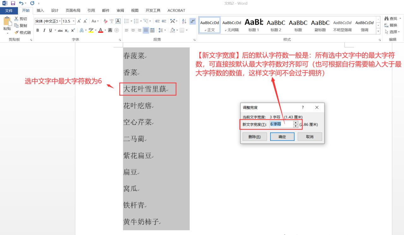The width and height of the screenshot is (404, 235).
Task: Toggle Underline formatting
Action: 50,30
